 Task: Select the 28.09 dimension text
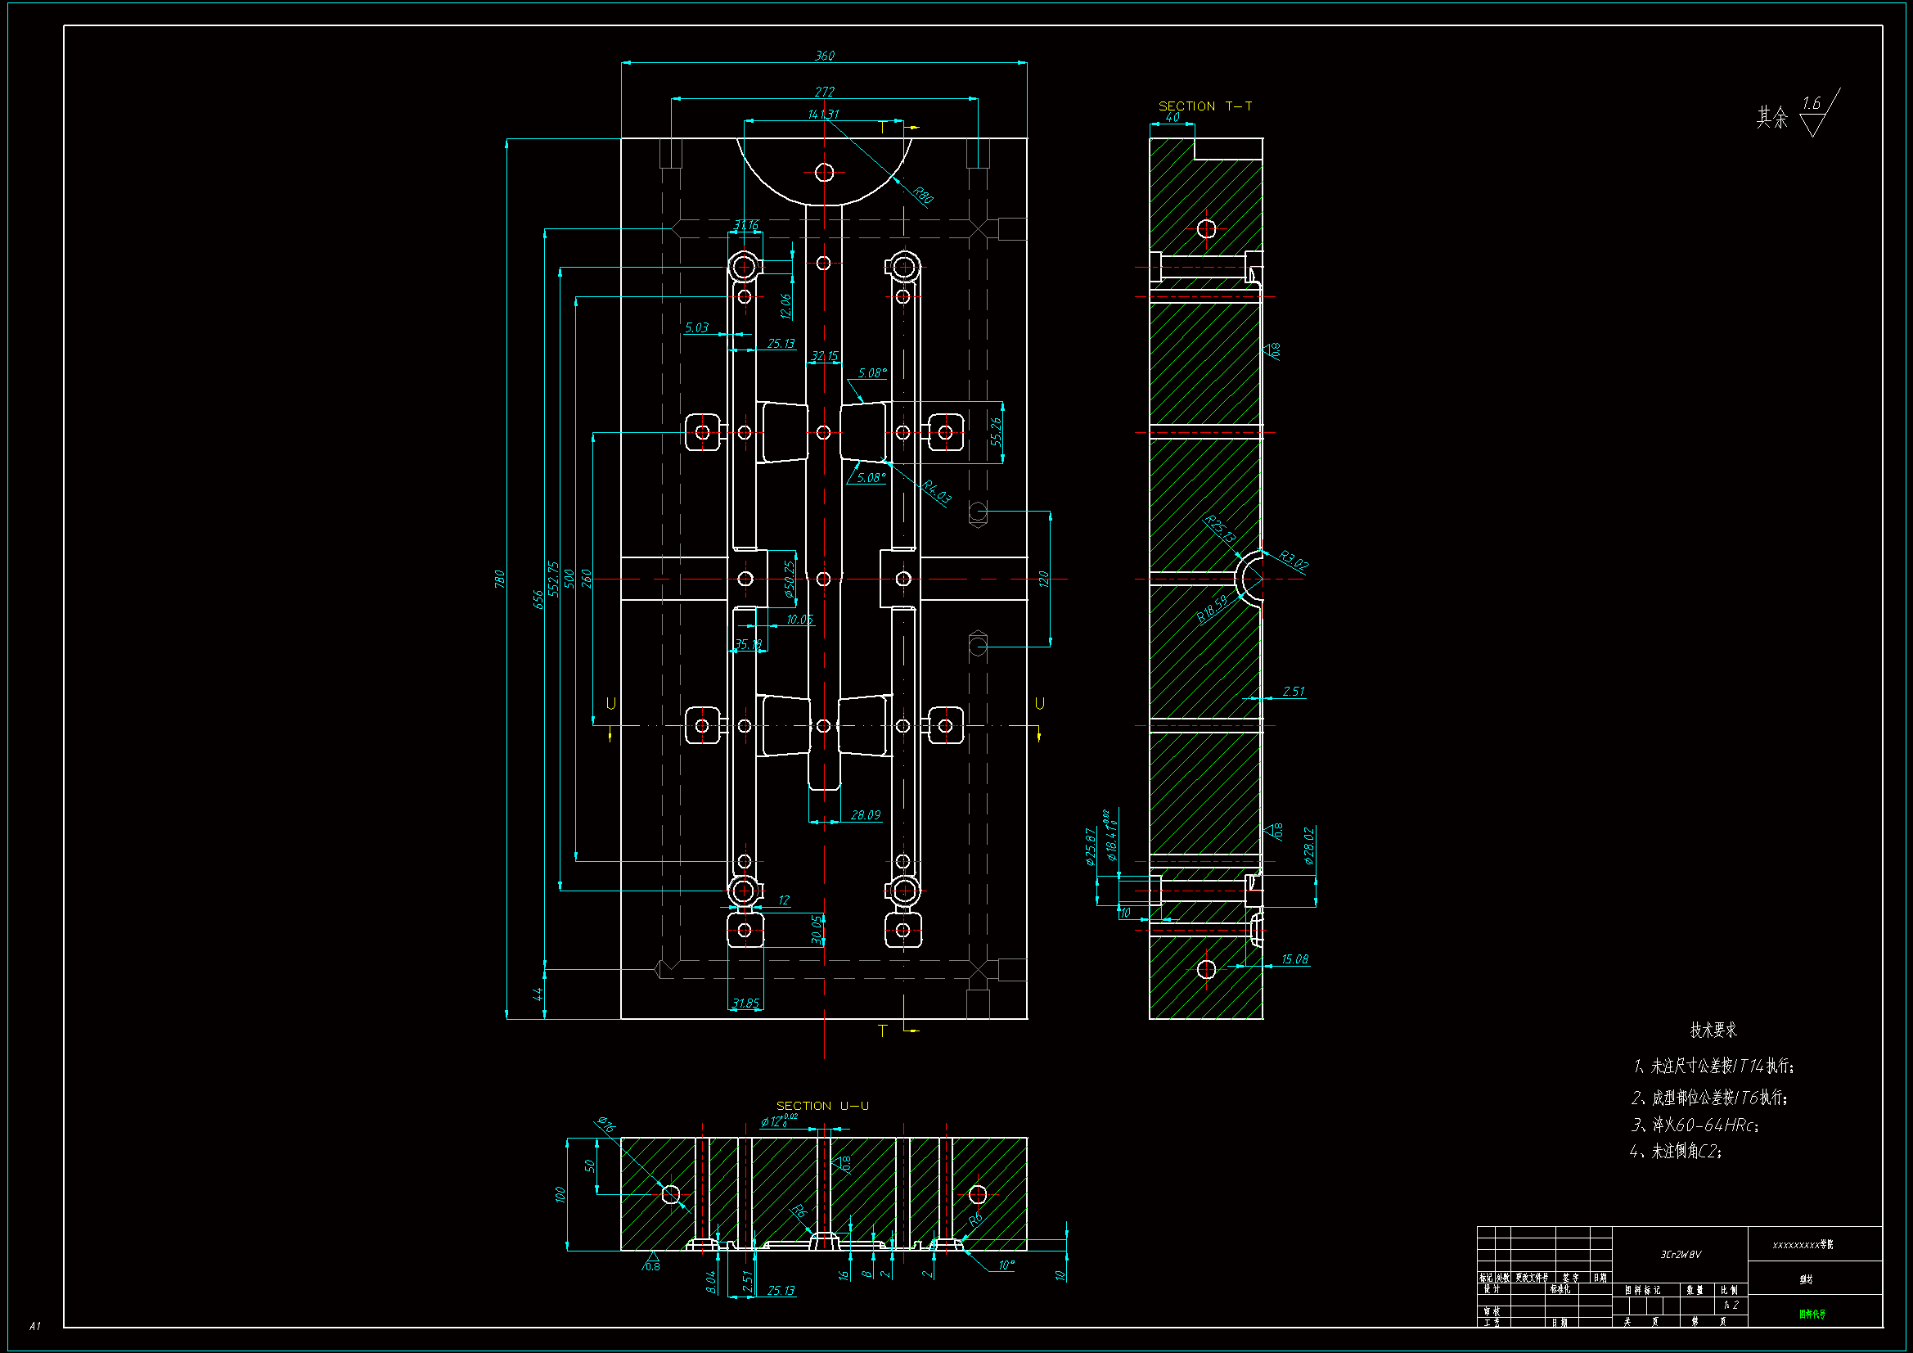pyautogui.click(x=866, y=815)
